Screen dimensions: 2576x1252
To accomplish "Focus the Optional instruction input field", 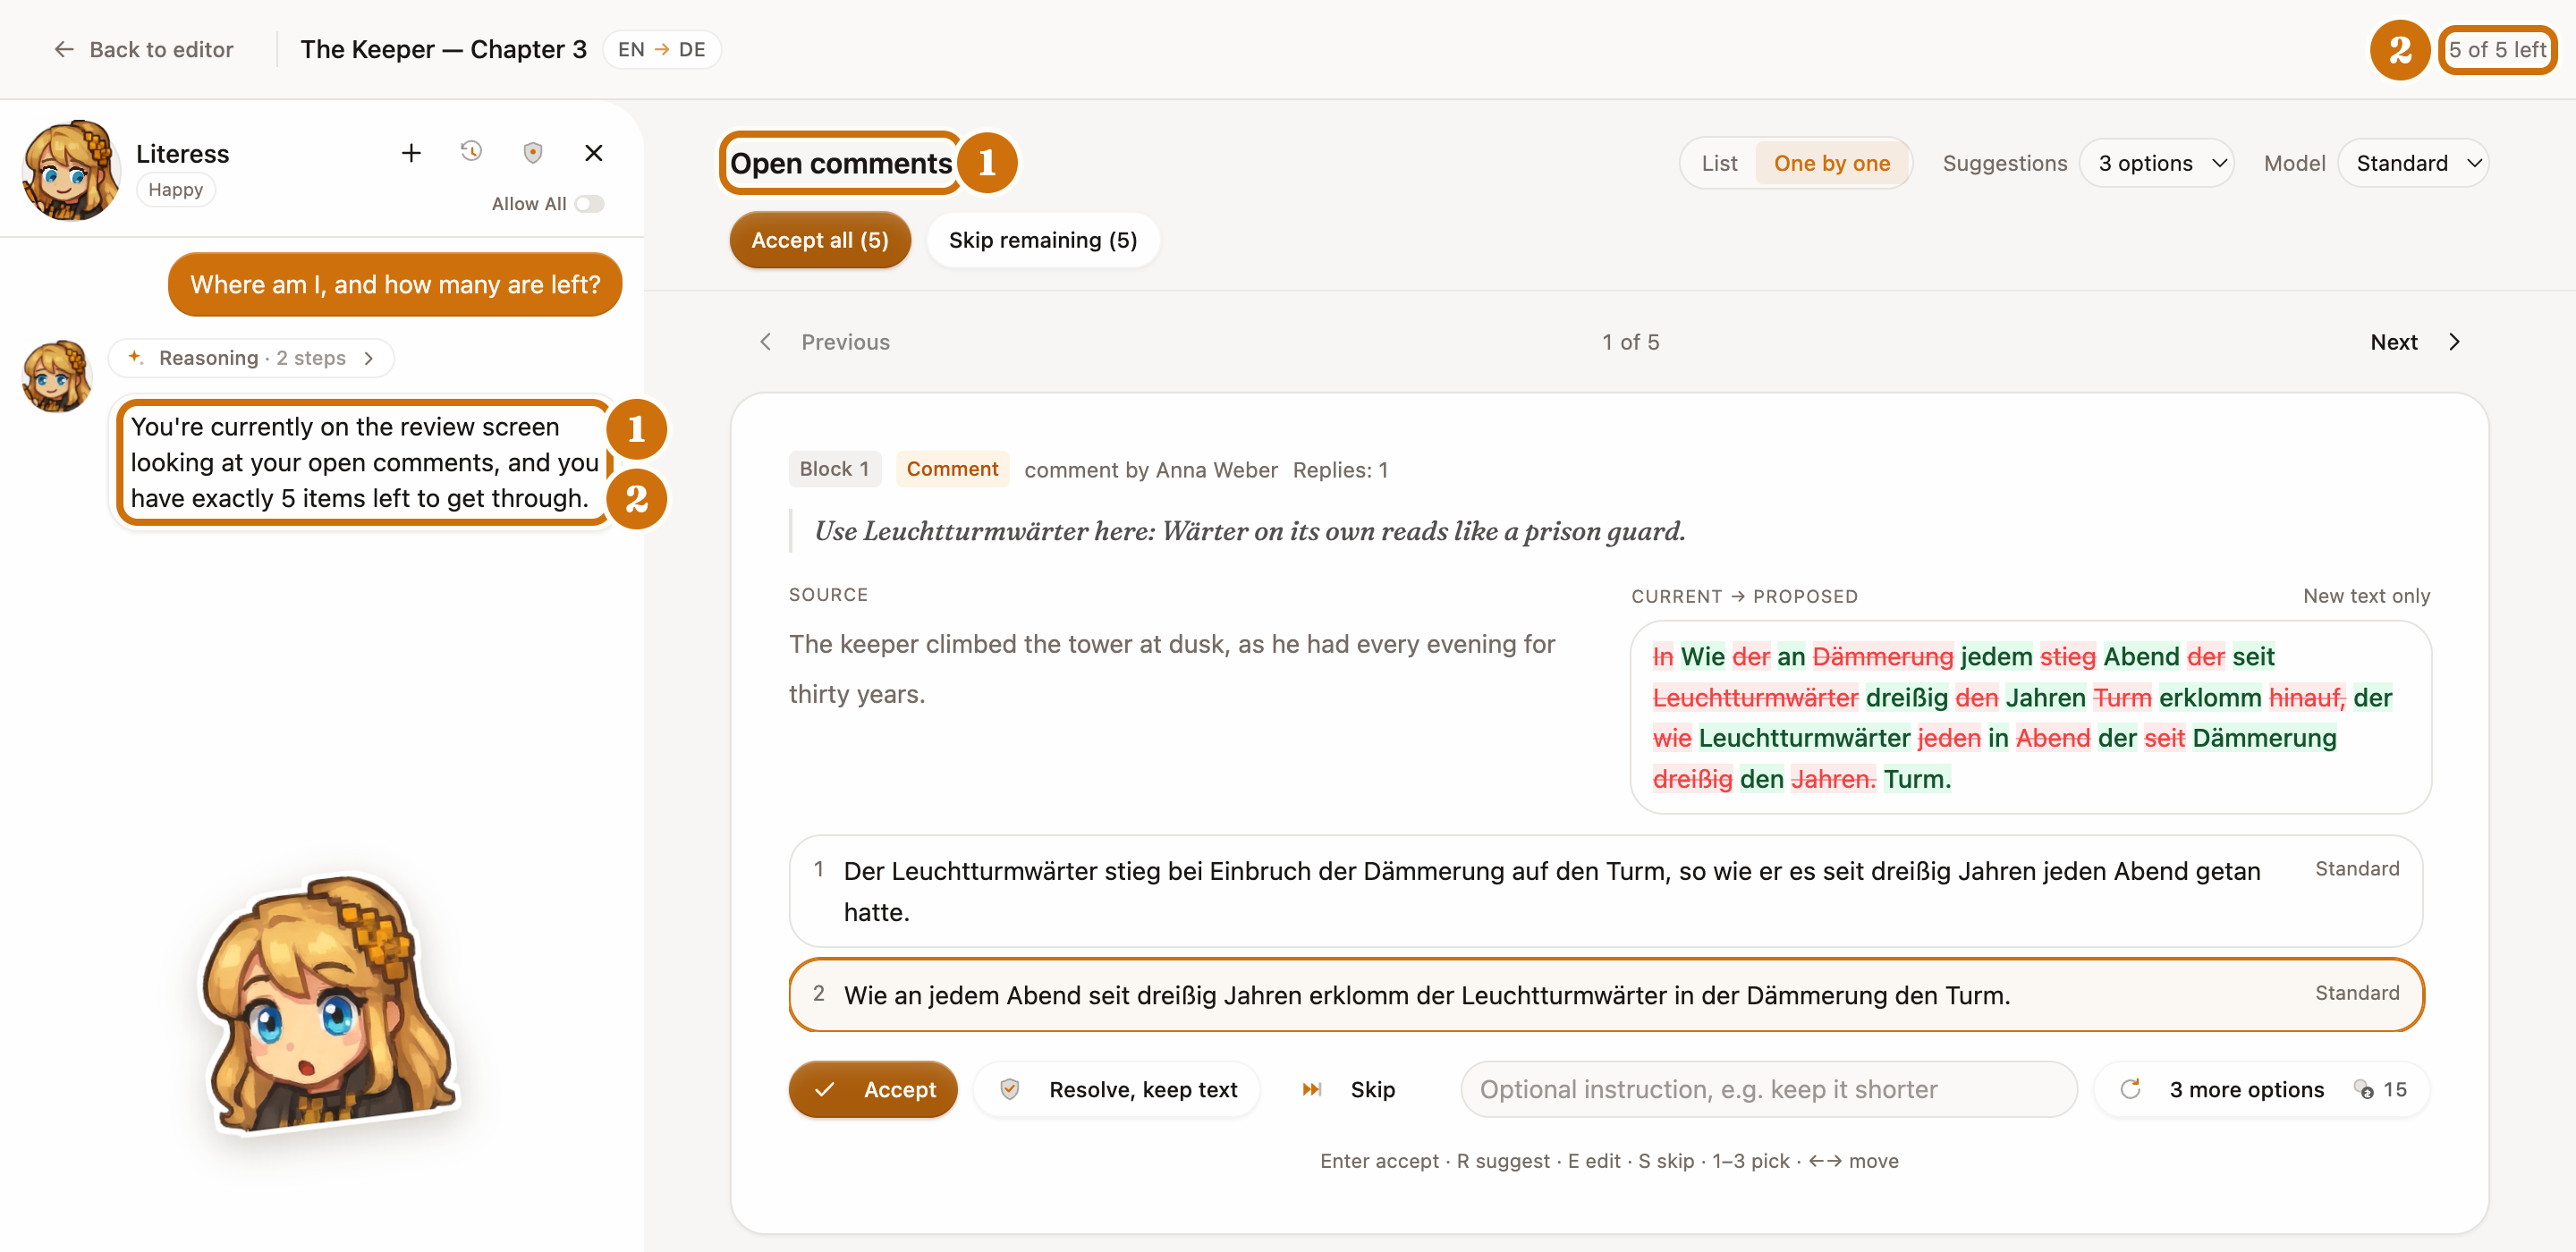I will click(1768, 1089).
